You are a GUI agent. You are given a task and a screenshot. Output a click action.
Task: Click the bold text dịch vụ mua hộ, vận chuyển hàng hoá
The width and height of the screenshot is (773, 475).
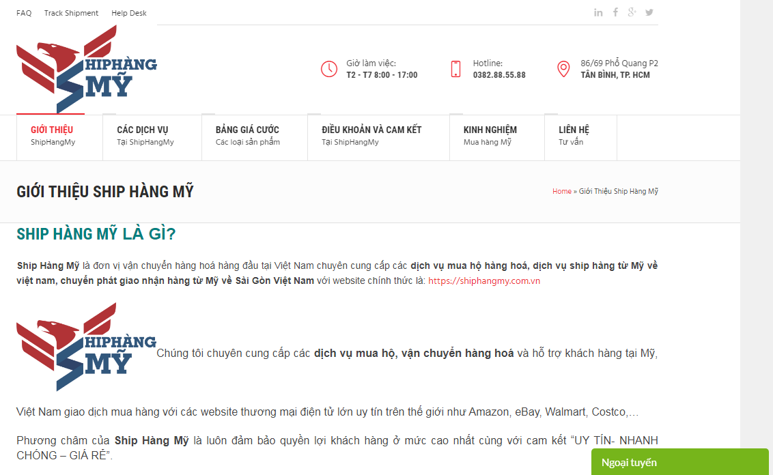(x=414, y=354)
